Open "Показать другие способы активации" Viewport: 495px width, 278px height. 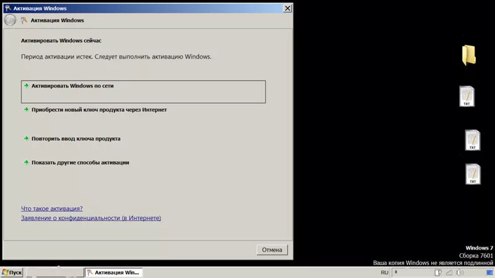point(80,162)
